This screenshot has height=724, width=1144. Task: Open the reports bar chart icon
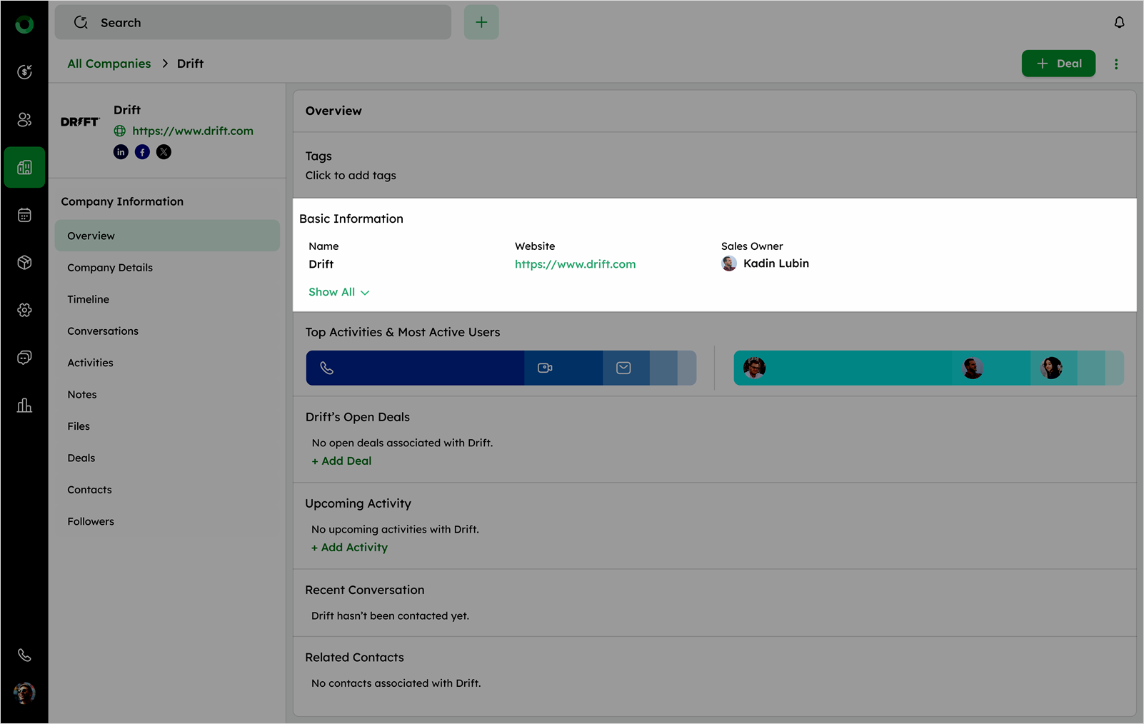click(x=24, y=406)
